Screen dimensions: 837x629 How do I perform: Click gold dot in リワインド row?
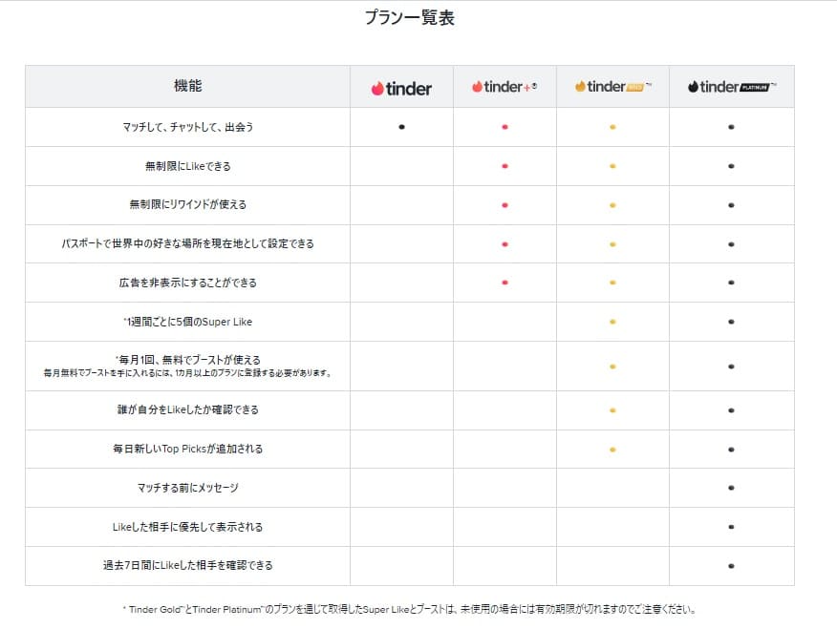coord(612,205)
